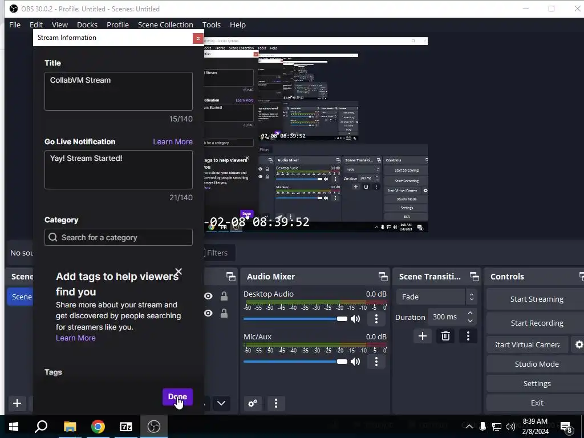Image resolution: width=584 pixels, height=438 pixels.
Task: Click Start Recording
Action: (x=537, y=323)
